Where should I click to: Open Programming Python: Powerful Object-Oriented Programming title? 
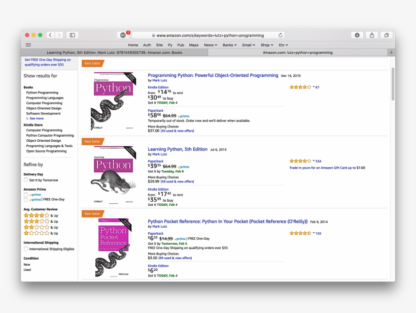pos(213,75)
